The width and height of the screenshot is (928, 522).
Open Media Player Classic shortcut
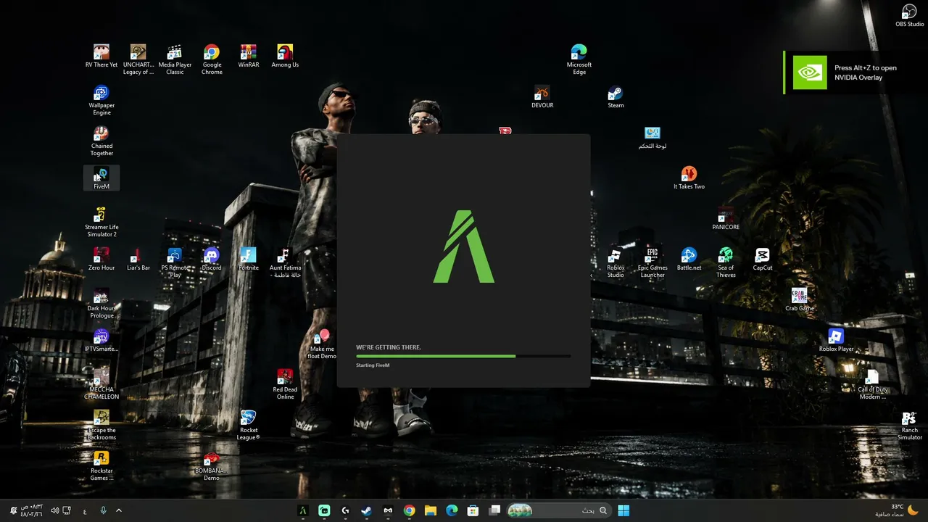[x=175, y=59]
